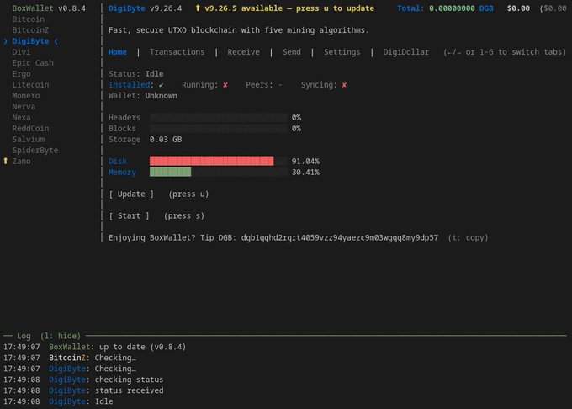Click the 'Wallet: Unknown' line

tap(143, 96)
